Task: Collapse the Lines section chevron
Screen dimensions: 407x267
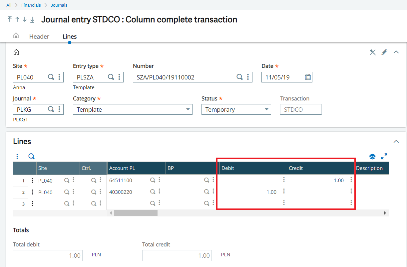Action: click(396, 142)
